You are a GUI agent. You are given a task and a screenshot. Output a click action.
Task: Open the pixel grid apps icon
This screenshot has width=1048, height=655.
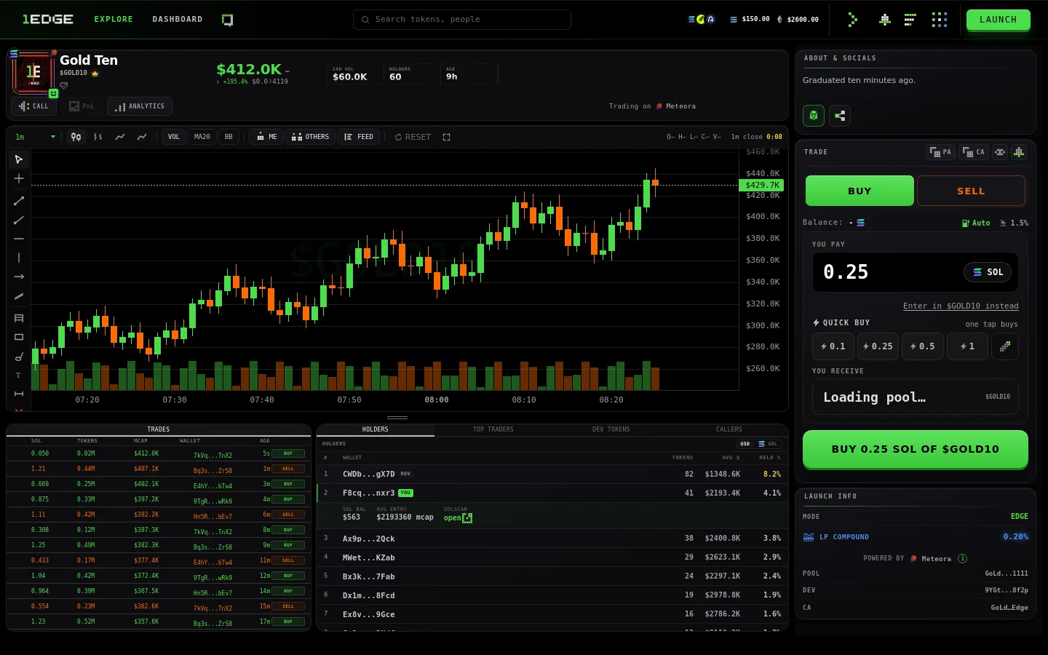click(940, 20)
